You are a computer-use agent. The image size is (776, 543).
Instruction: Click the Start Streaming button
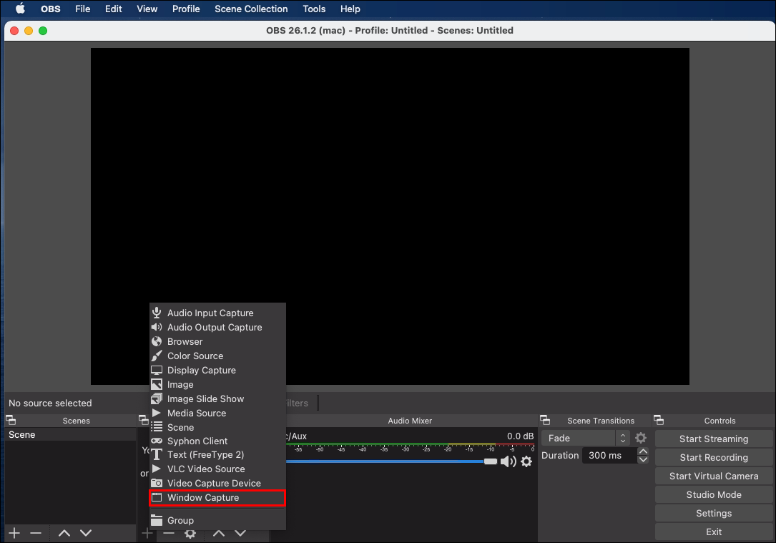(713, 439)
